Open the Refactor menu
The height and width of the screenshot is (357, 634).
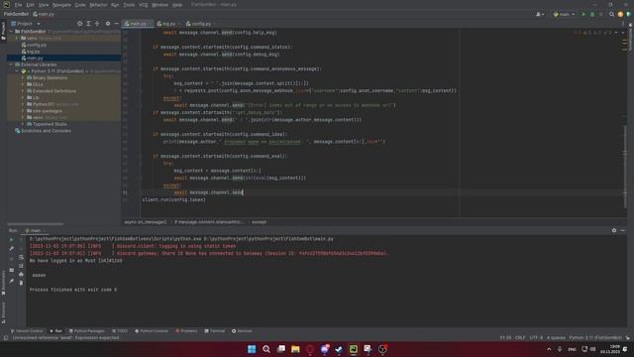[98, 5]
